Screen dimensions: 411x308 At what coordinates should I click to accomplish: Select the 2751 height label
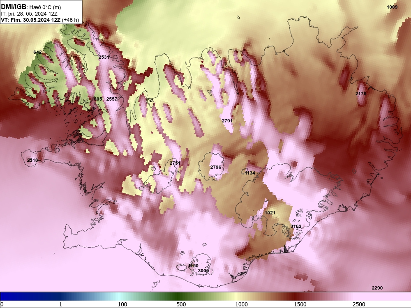tap(175, 163)
